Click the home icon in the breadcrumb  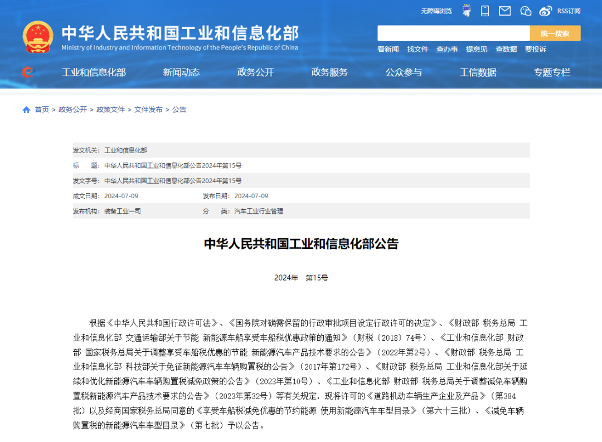(26, 110)
